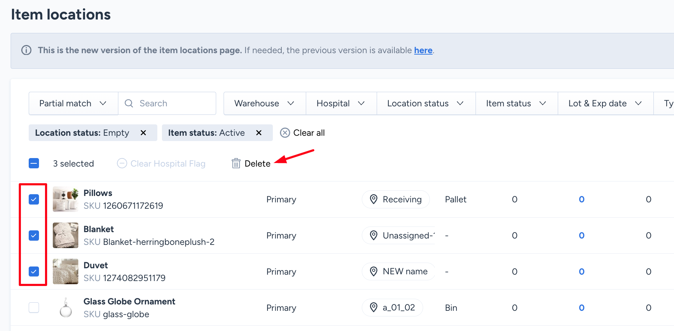674x331 pixels.
Task: Click the location pin icon for Receiving
Action: (x=373, y=199)
